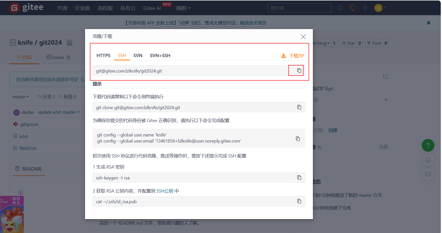Click the Fork count 0
Viewport: 442px width, 233px height.
point(386,43)
